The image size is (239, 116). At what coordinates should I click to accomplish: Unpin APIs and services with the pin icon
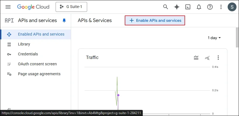pyautogui.click(x=64, y=20)
